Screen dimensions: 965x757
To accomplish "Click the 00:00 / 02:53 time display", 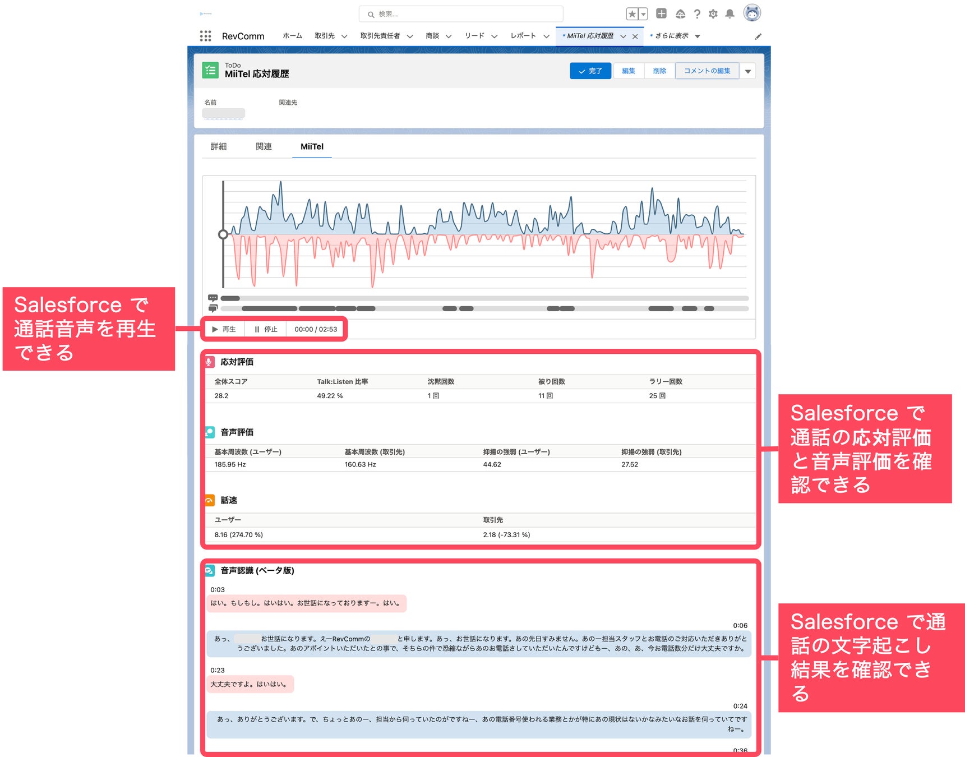I will 316,329.
